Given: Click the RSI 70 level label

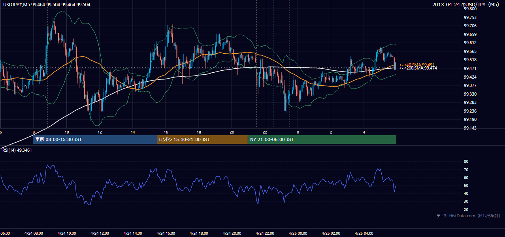Looking at the screenshot, I should click(x=466, y=170).
